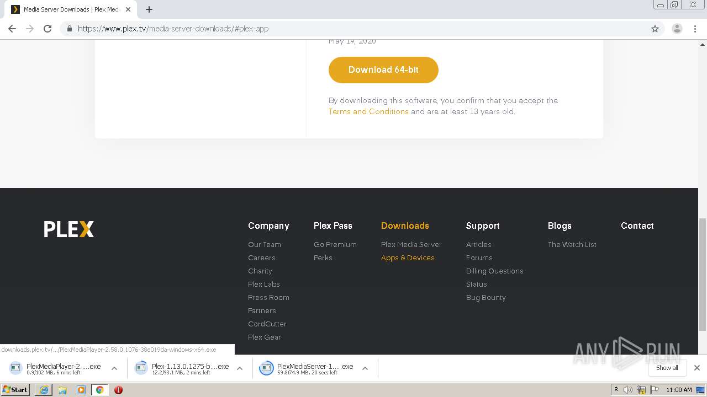Open the Chrome profile avatar
The width and height of the screenshot is (707, 397).
click(677, 29)
